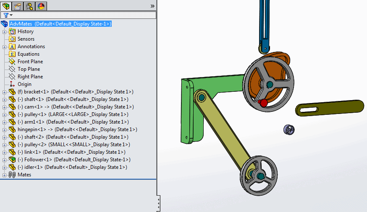Select the Top Plane item
Screen dimensions: 367x212
coord(29,69)
